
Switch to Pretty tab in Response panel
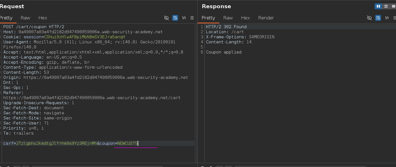click(x=208, y=18)
